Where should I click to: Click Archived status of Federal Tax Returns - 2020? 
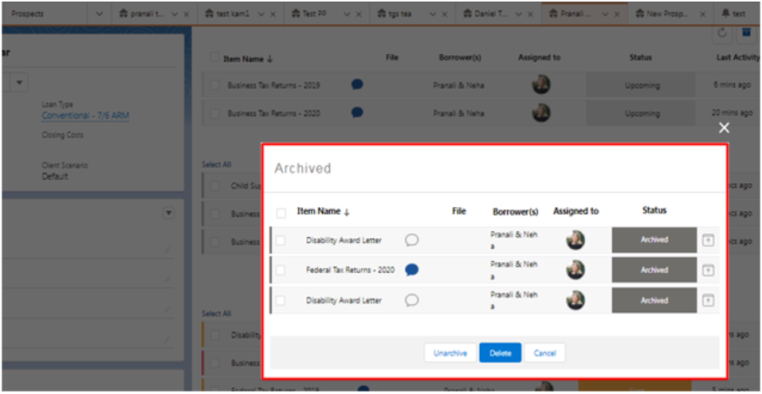pyautogui.click(x=654, y=271)
